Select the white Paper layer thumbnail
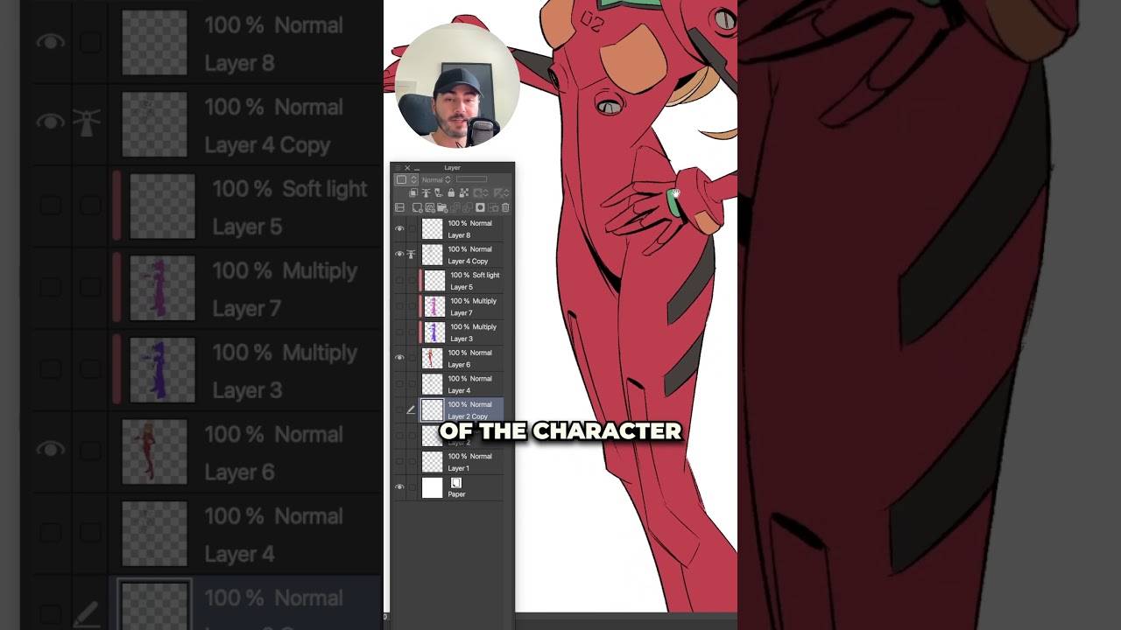 (433, 487)
